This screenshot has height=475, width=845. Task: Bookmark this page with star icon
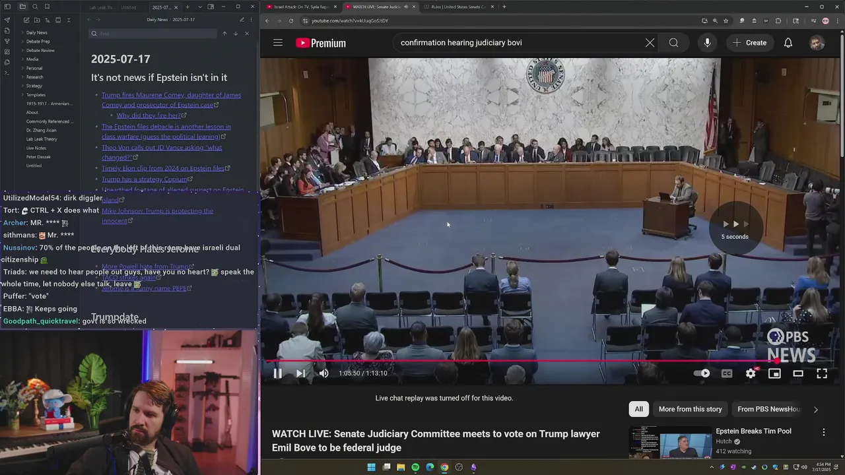click(726, 21)
